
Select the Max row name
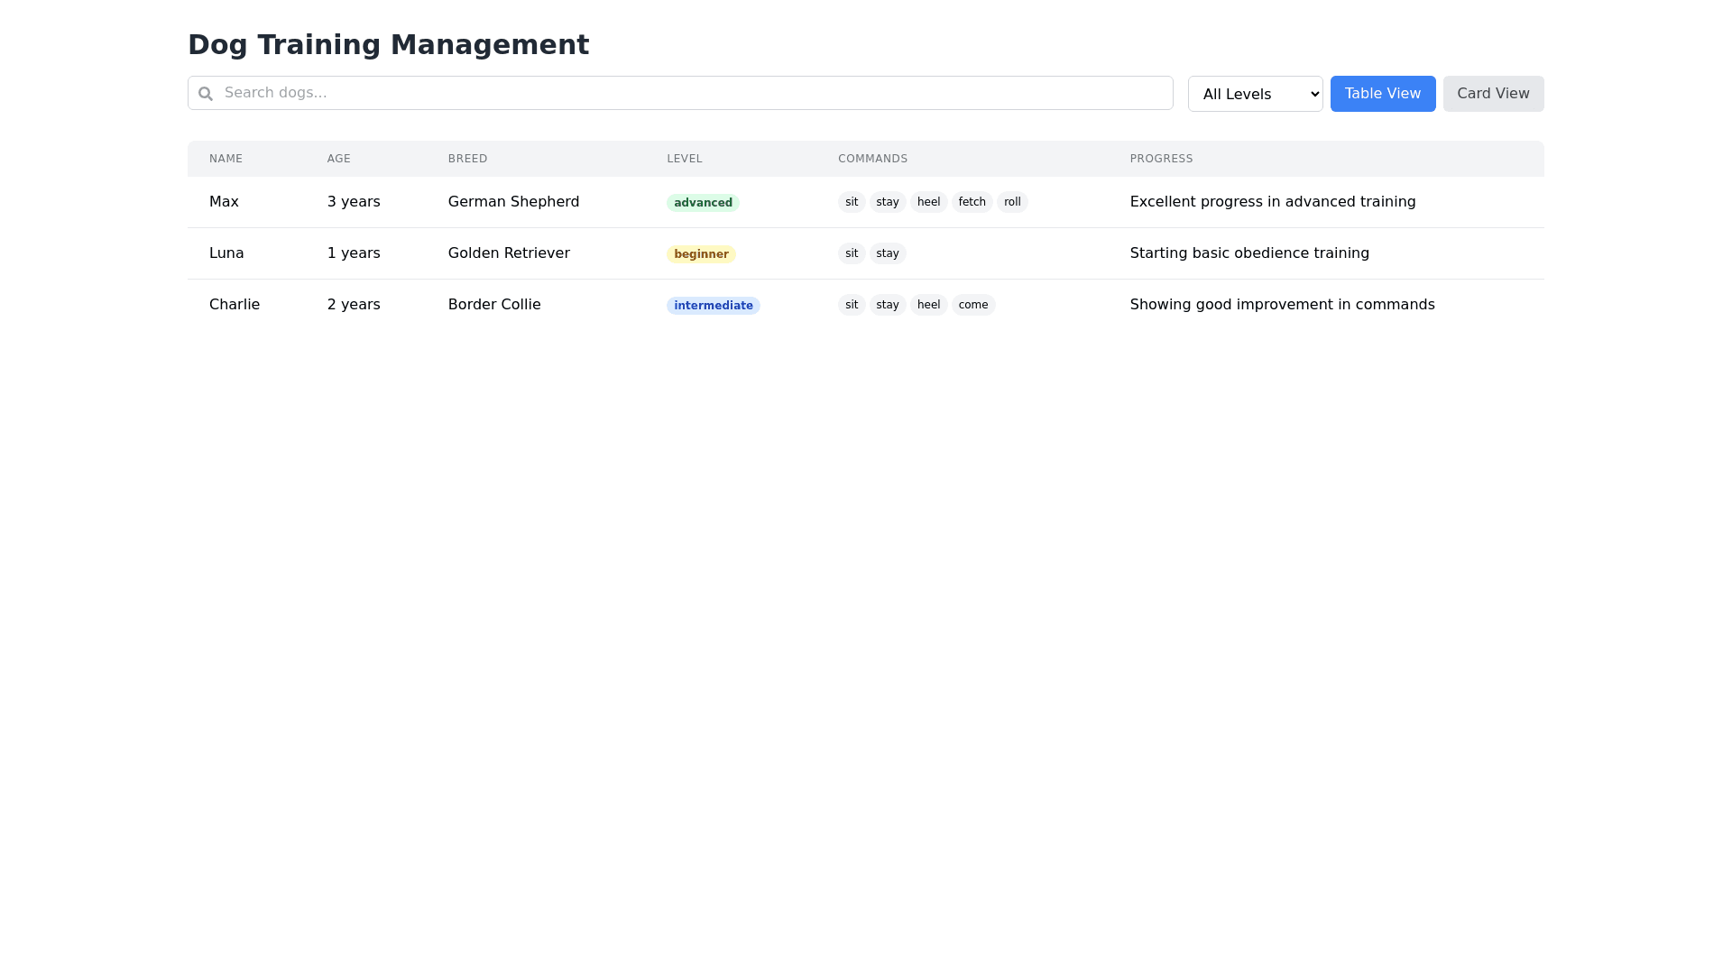tap(224, 202)
